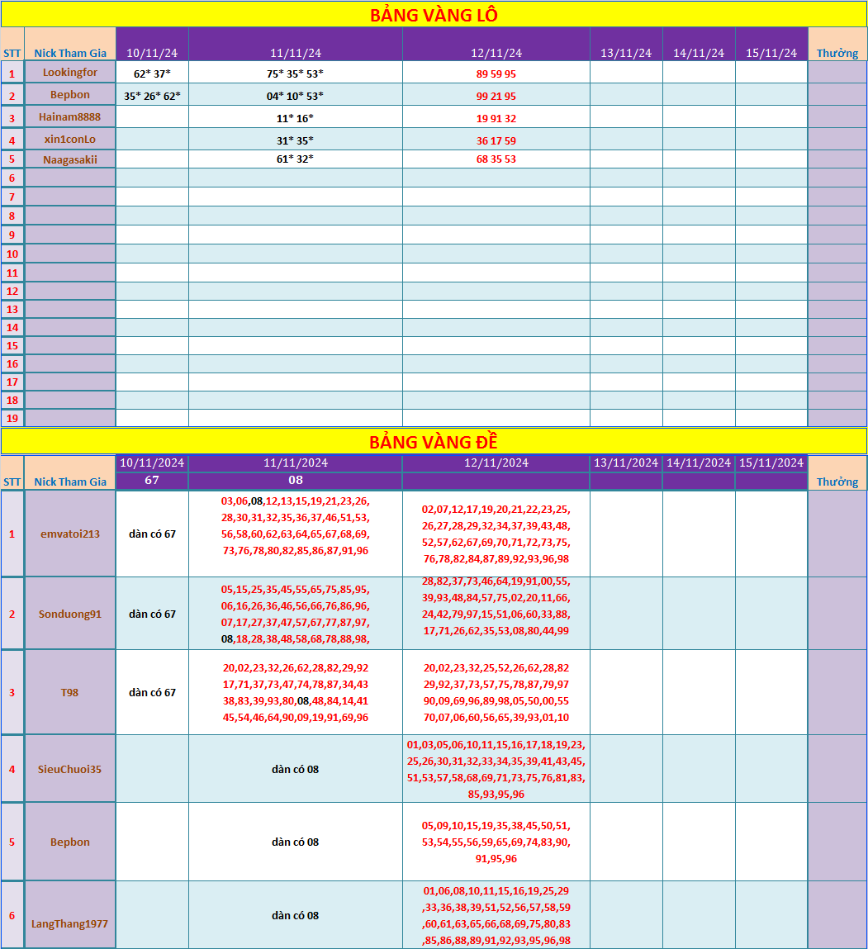Screen dimensions: 868x949
Task: Select SieuChuoi35's number list starting '01,03,05'
Action: 496,769
